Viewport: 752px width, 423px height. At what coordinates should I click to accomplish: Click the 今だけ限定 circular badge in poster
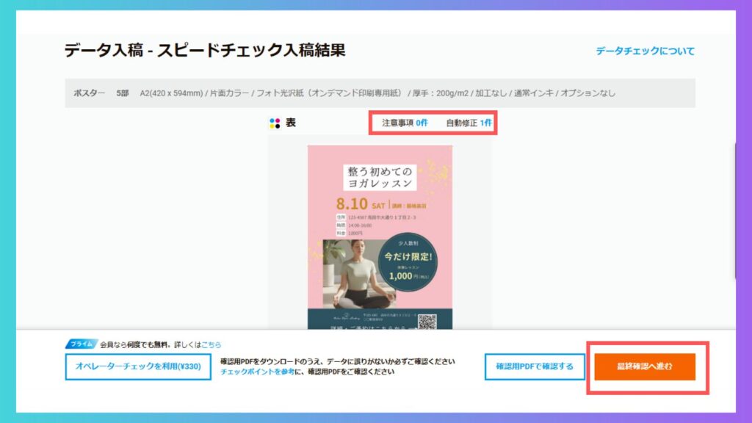408,262
